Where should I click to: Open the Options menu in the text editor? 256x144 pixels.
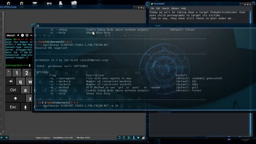click(x=175, y=8)
